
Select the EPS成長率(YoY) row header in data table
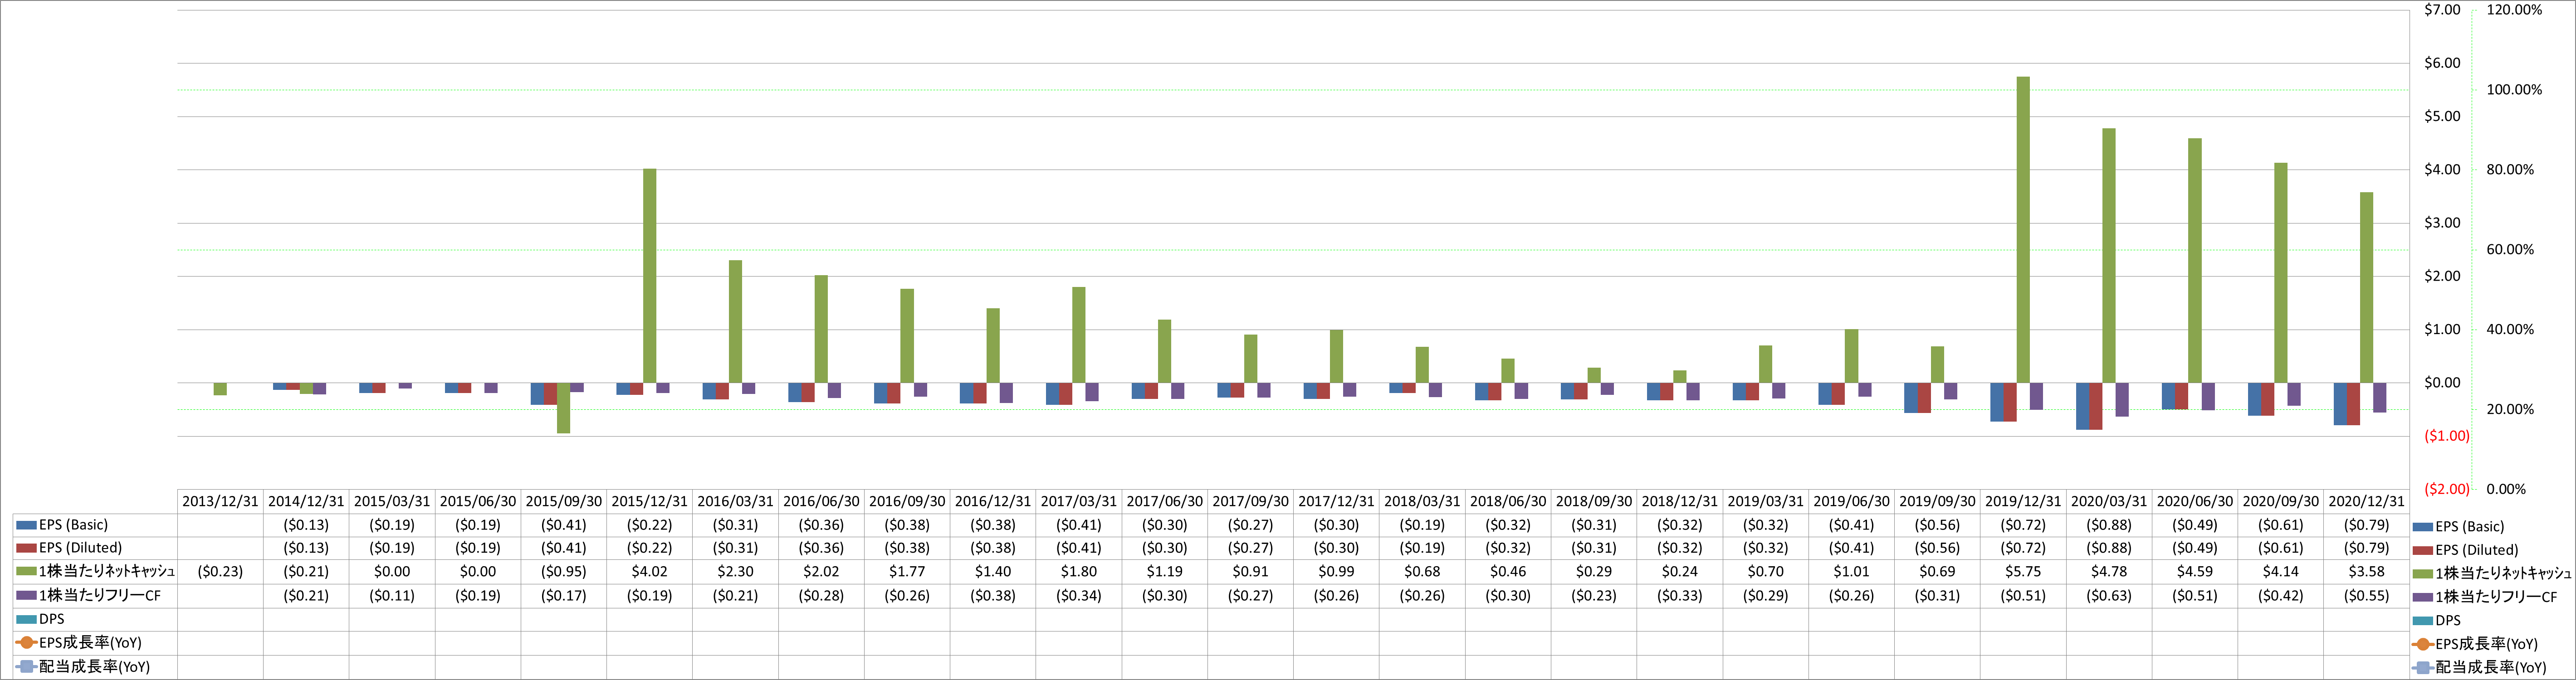[95, 643]
